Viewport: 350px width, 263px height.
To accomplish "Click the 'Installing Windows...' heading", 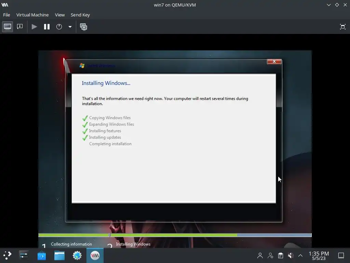I will (x=106, y=83).
